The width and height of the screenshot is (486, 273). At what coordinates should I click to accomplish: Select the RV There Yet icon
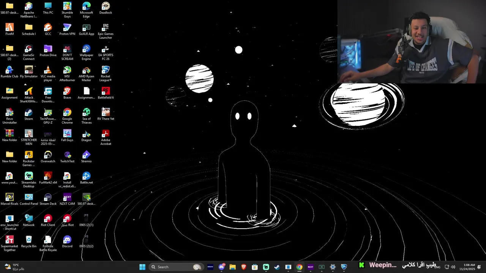pos(106,114)
